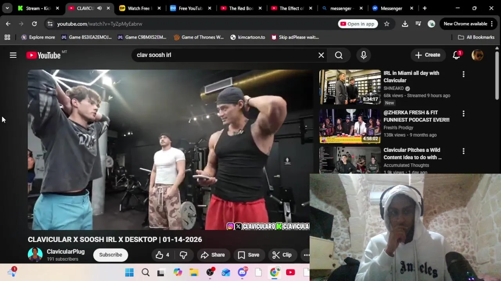Open the Copilot taskbar icon
This screenshot has width=501, height=281.
click(x=178, y=272)
